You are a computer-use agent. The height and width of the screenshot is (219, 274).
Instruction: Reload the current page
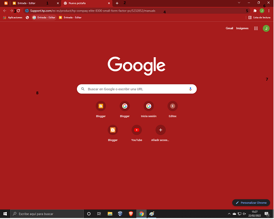18,11
